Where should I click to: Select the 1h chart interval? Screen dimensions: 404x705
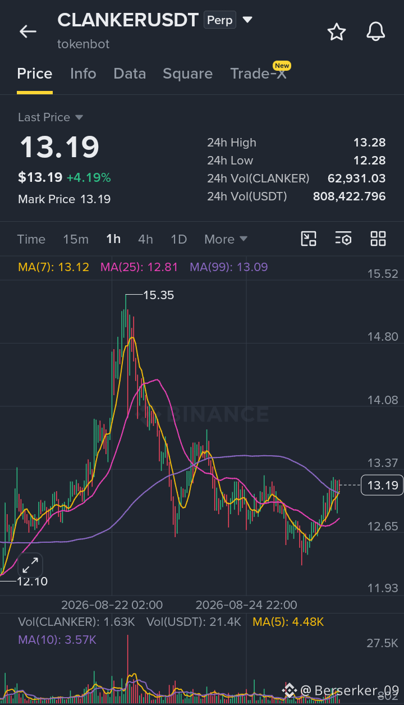[113, 239]
